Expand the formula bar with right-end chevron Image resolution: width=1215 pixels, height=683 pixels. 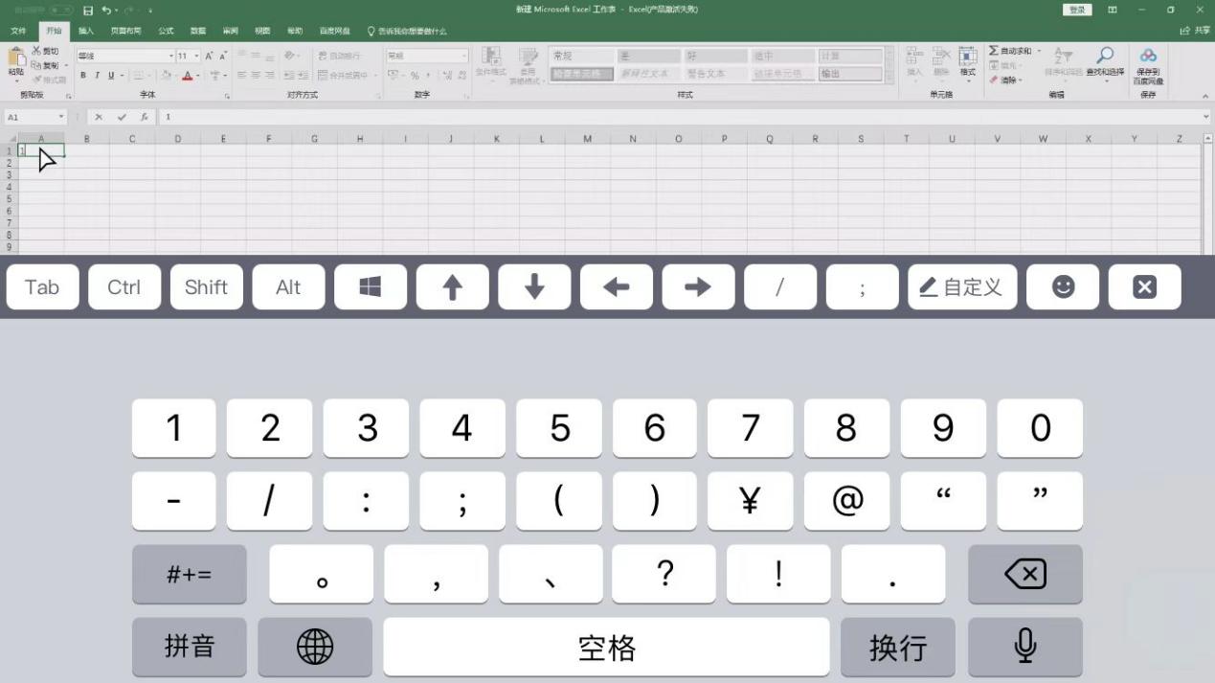1205,117
